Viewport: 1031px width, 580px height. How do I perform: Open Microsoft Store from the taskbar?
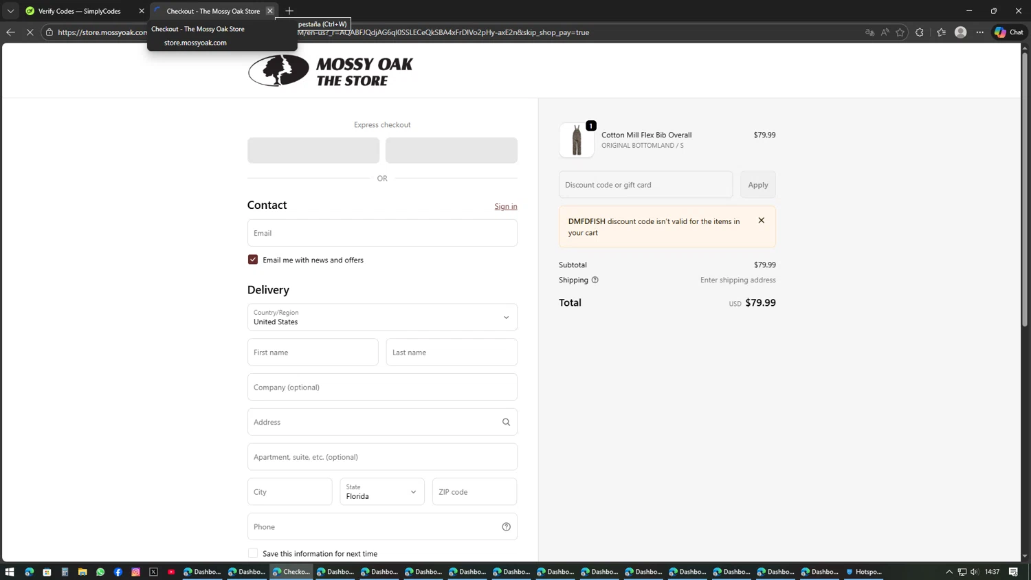tap(47, 572)
